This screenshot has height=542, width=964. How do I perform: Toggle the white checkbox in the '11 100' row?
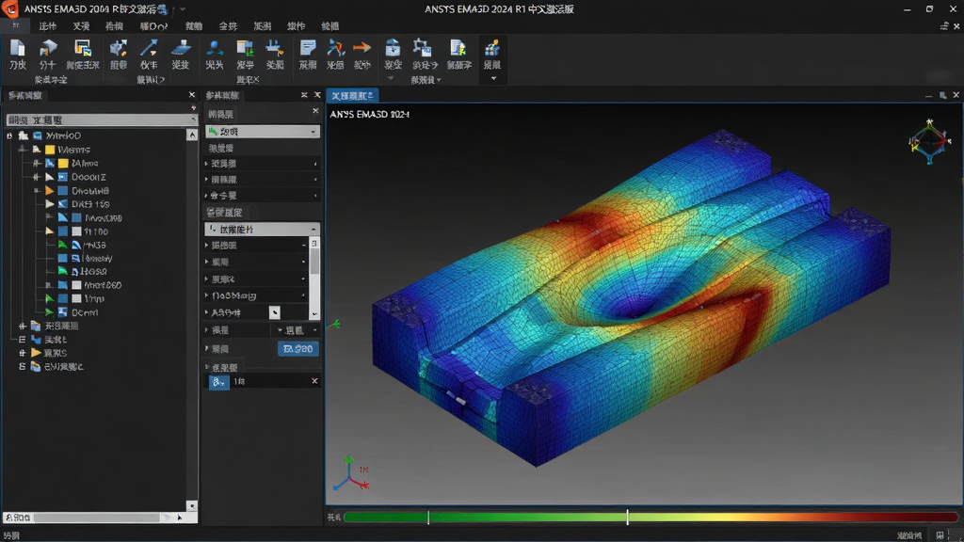(x=76, y=231)
